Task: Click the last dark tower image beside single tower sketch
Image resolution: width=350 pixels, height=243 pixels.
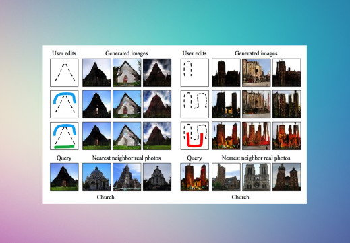Action: click(287, 73)
